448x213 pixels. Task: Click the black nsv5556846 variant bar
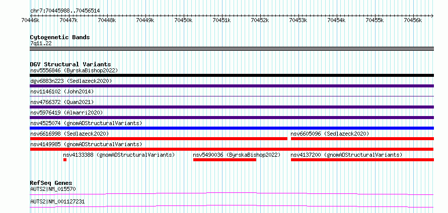click(232, 75)
